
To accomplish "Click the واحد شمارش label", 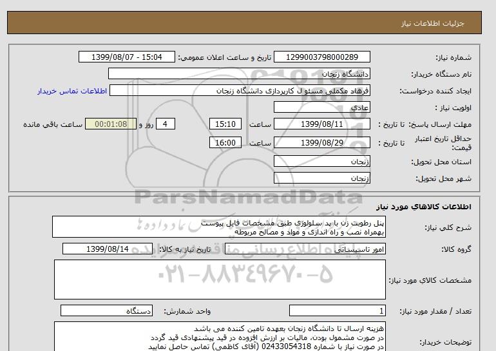I will pyautogui.click(x=187, y=311).
